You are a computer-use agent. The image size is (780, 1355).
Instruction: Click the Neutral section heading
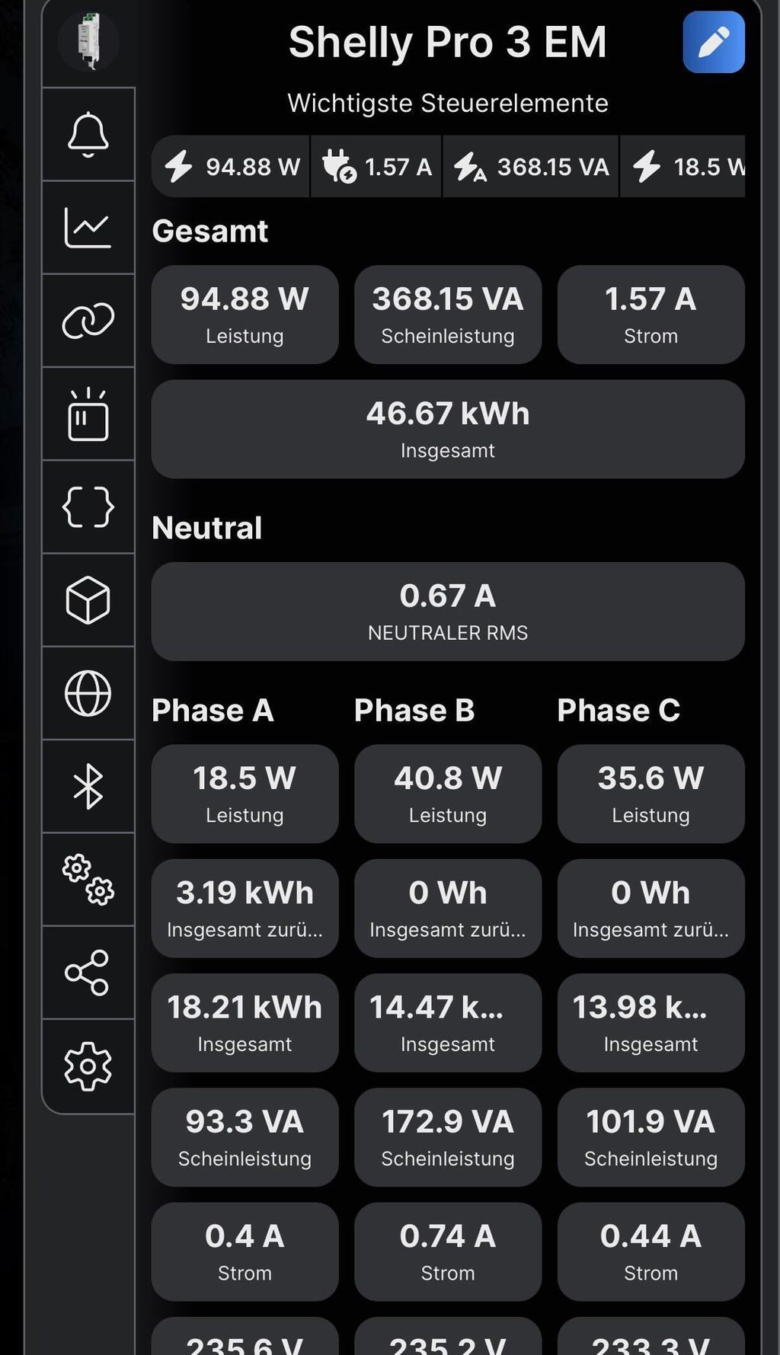(x=207, y=528)
